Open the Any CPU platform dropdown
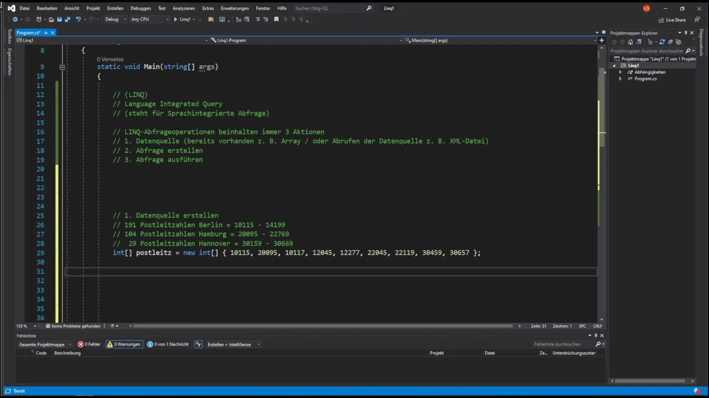The image size is (709, 398). (150, 19)
